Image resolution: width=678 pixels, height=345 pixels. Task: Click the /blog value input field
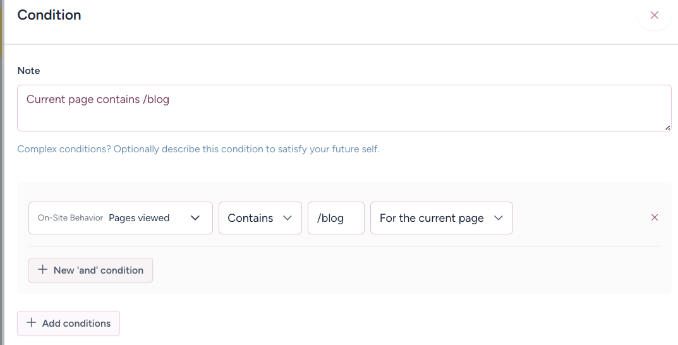pyautogui.click(x=336, y=218)
